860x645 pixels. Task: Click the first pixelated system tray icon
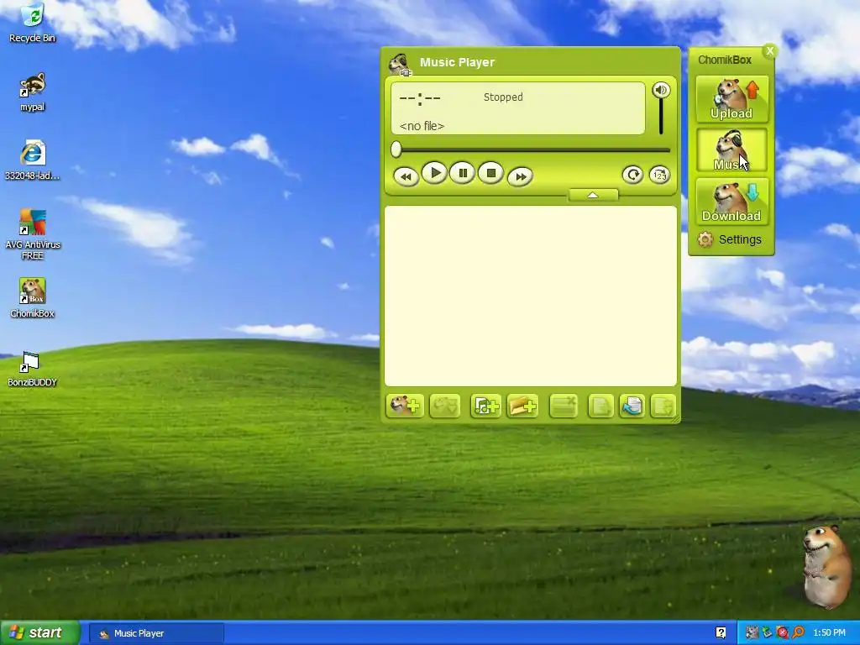click(x=752, y=633)
